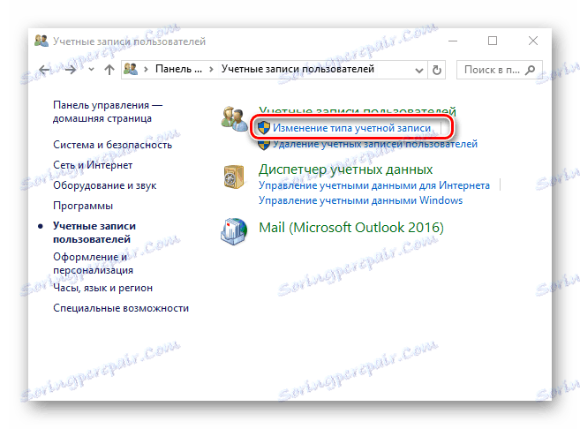
Task: Click 'Управление учетными данными для Интернета'
Action: [374, 185]
